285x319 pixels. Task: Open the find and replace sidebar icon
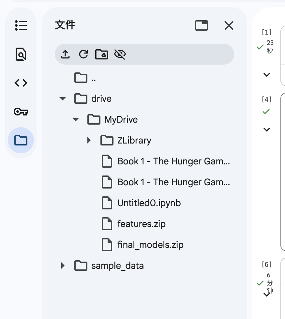(21, 54)
